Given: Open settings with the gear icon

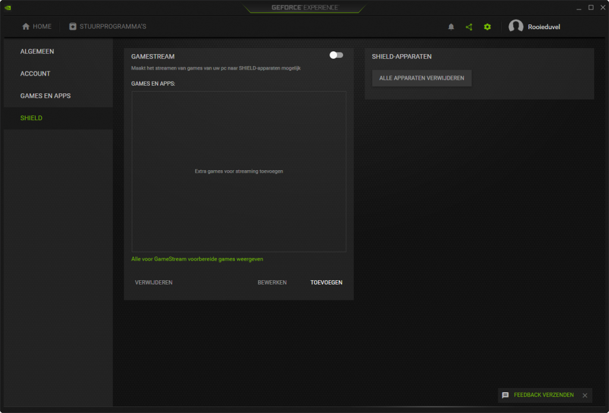Looking at the screenshot, I should click(487, 27).
